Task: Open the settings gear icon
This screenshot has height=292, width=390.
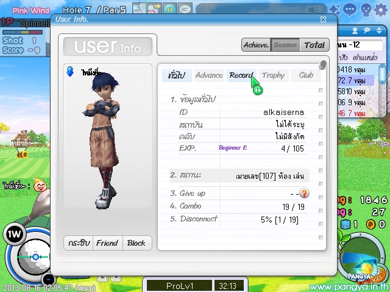Action: coord(381,10)
